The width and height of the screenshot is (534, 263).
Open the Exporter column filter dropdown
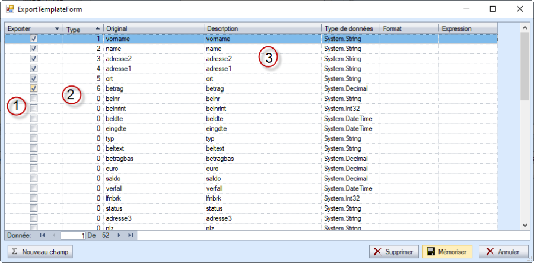[x=57, y=28]
